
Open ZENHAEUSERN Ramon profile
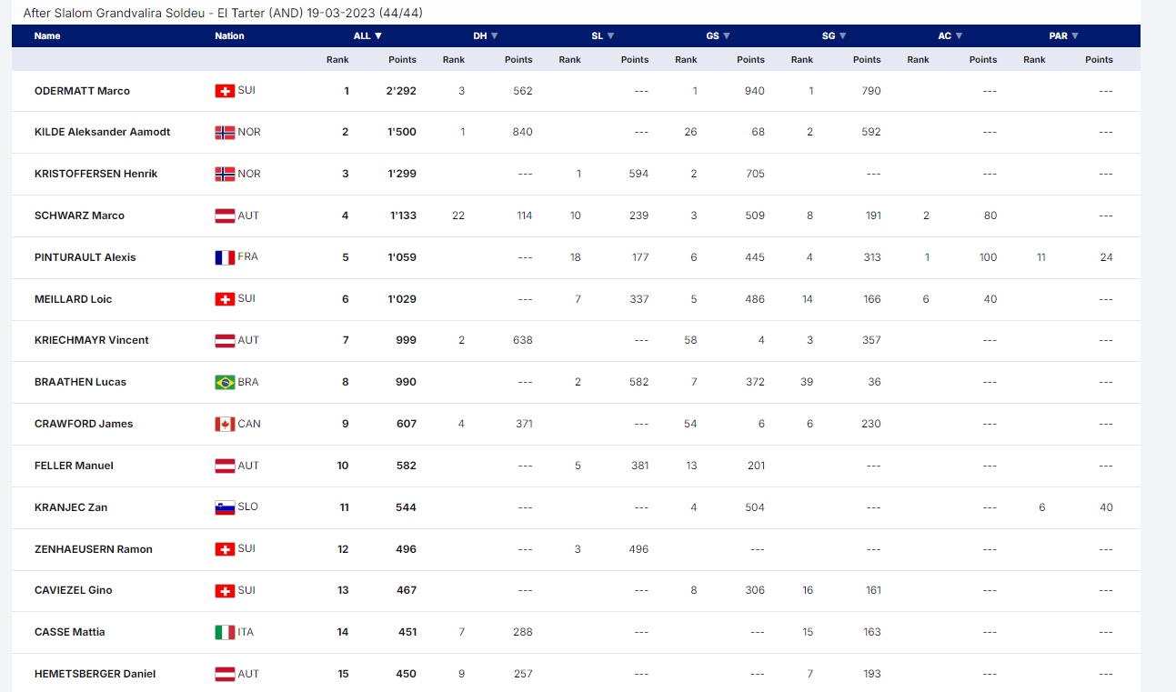click(93, 549)
